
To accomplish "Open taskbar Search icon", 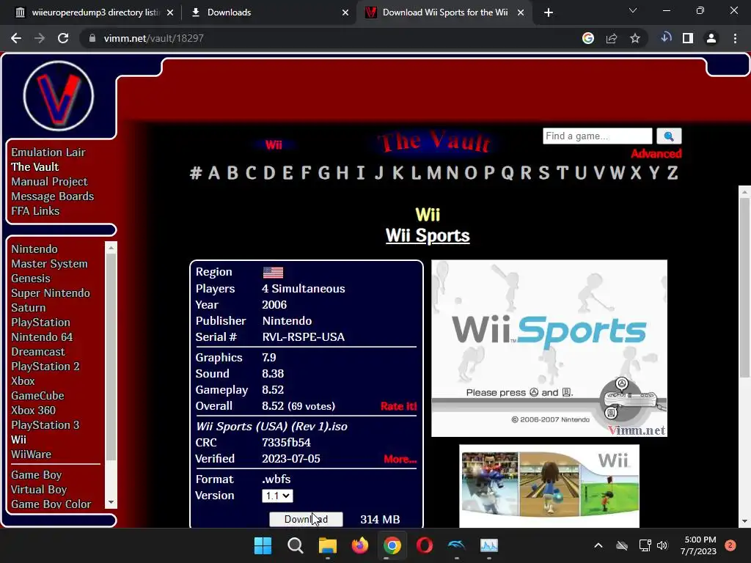I will tap(296, 545).
